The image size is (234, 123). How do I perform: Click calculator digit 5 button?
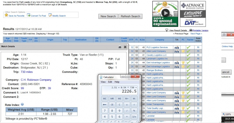112,117
